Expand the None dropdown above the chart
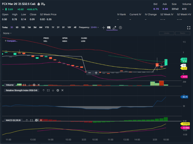Image resolution: width=193 pixels, height=144 pixels. pos(7,33)
